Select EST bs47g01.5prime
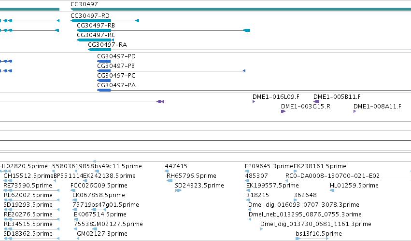Image resolution: width=411 pixels, height=241 pixels. coord(115,205)
